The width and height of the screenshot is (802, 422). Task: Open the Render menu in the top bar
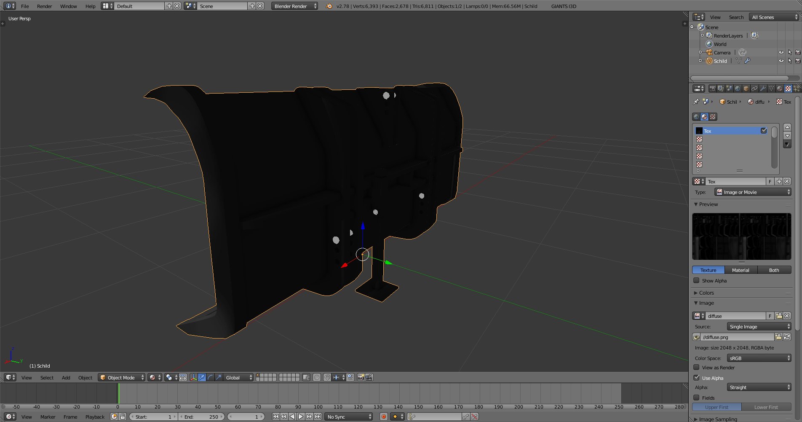click(x=44, y=6)
